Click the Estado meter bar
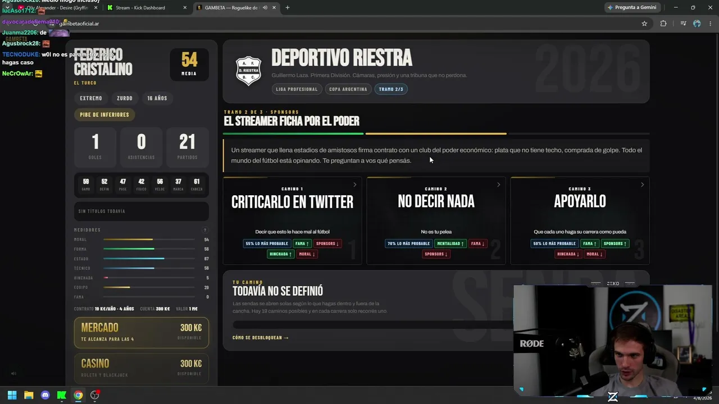719x404 pixels. 149,259
